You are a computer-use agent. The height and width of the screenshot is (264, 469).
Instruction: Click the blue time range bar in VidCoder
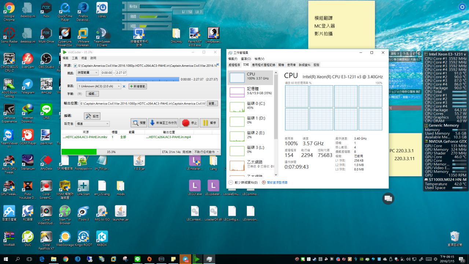pyautogui.click(x=128, y=79)
